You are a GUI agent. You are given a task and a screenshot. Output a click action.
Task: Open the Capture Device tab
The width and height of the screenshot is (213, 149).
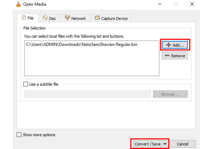pos(111,18)
